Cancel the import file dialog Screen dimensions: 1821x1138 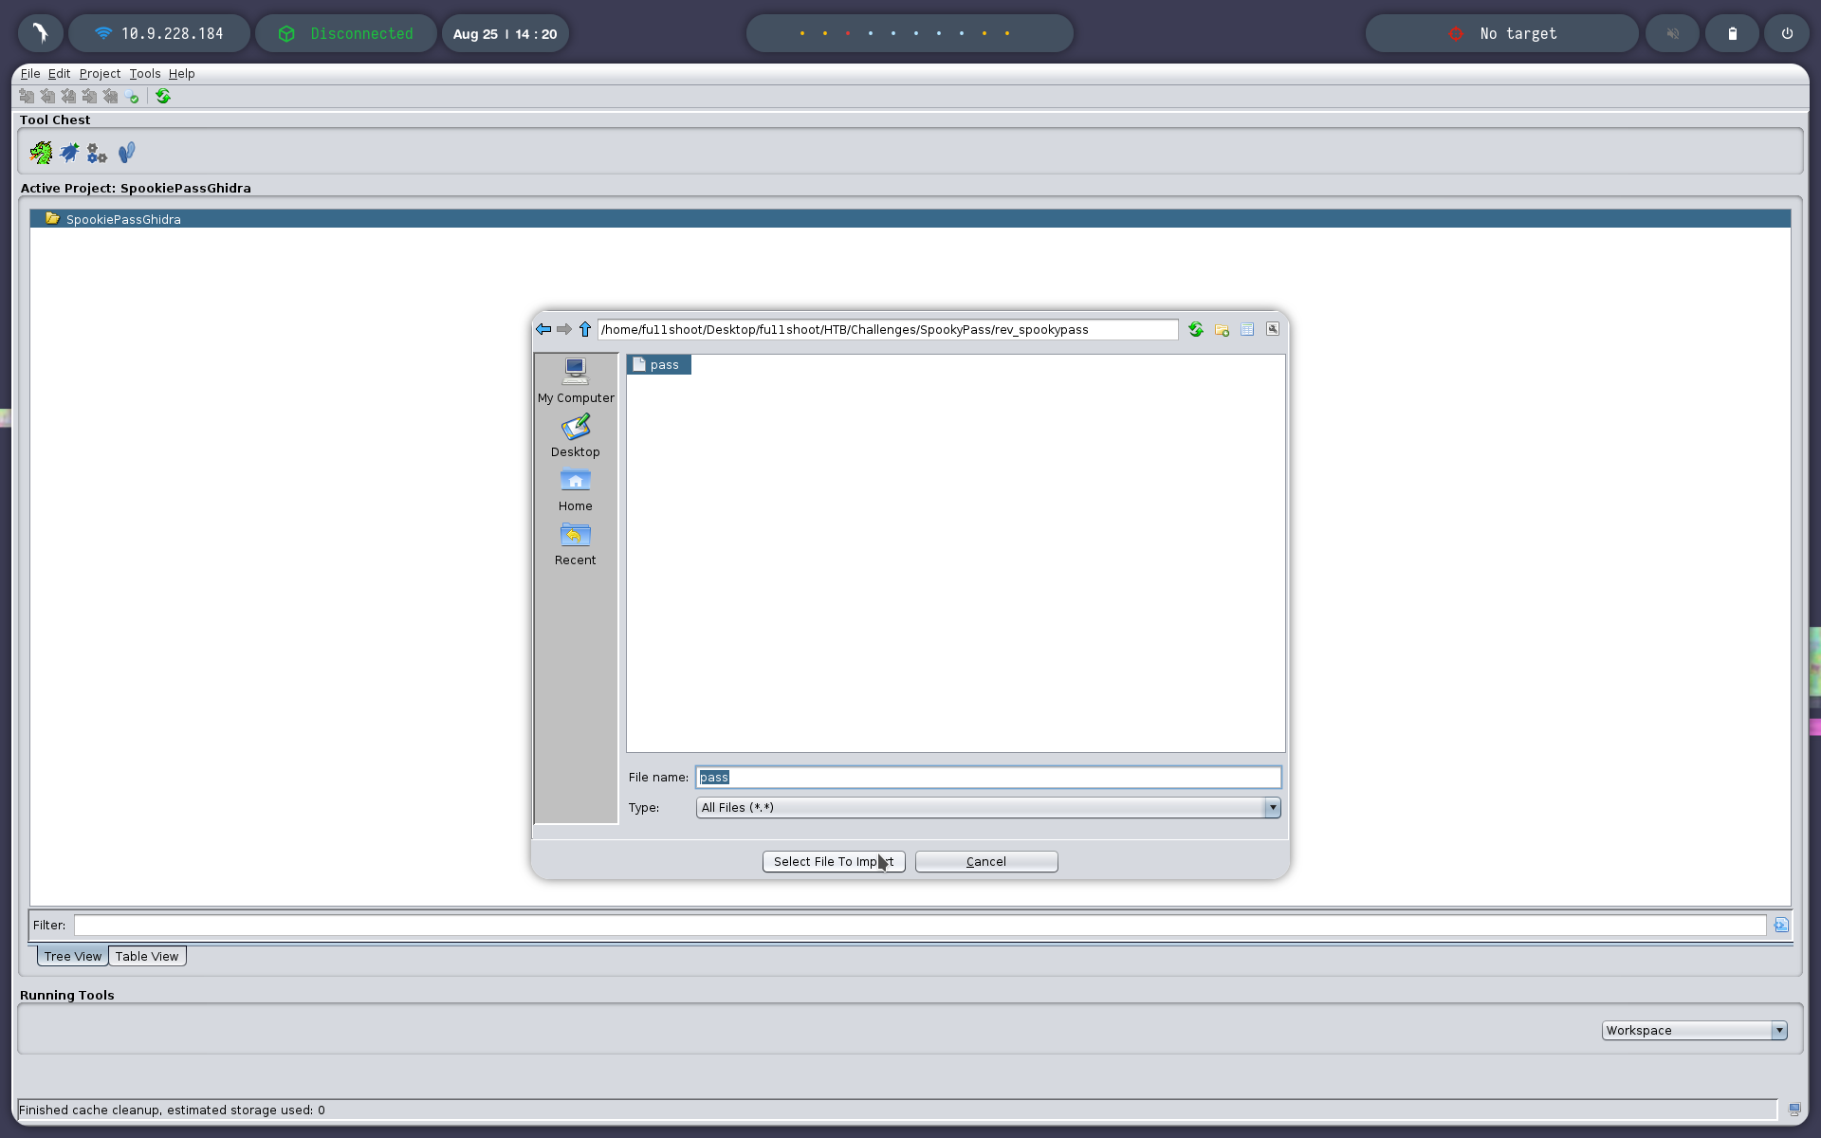[986, 861]
